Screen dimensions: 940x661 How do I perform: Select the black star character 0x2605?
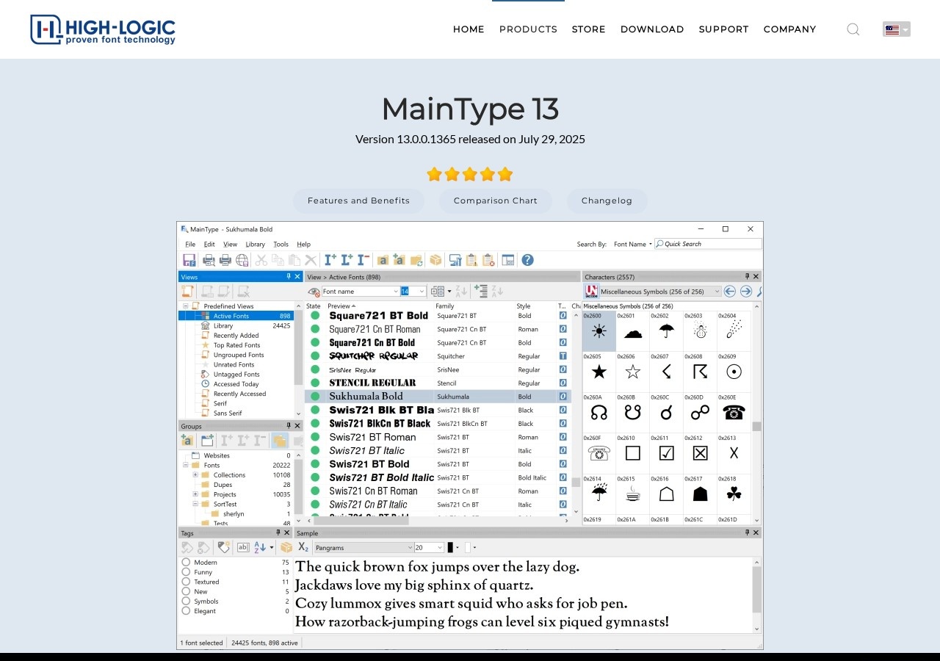(599, 372)
